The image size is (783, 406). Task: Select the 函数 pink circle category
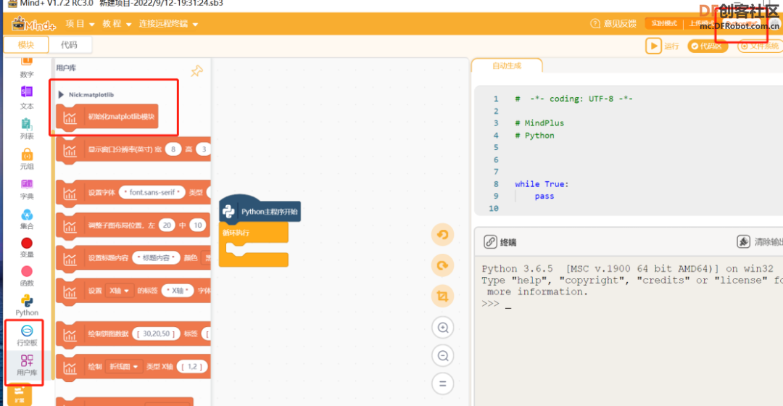[x=27, y=276]
